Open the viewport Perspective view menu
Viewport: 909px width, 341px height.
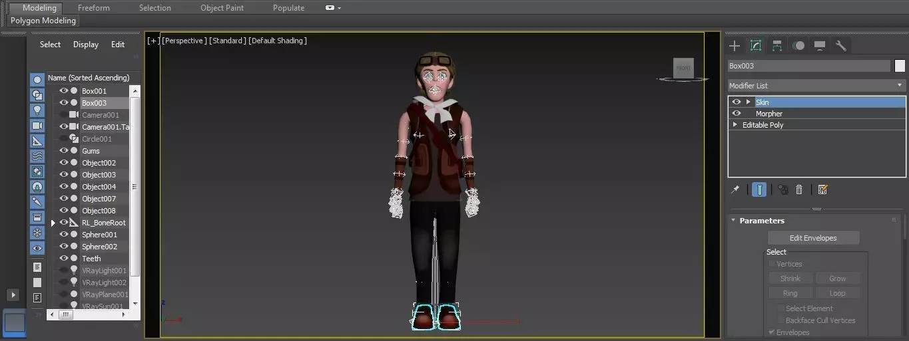click(x=184, y=41)
